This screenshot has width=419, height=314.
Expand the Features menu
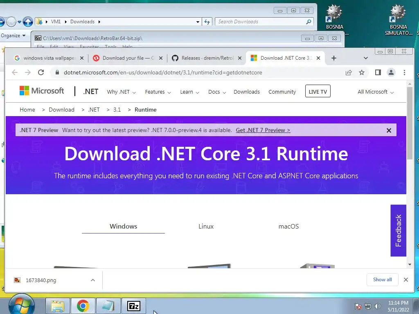pyautogui.click(x=158, y=92)
